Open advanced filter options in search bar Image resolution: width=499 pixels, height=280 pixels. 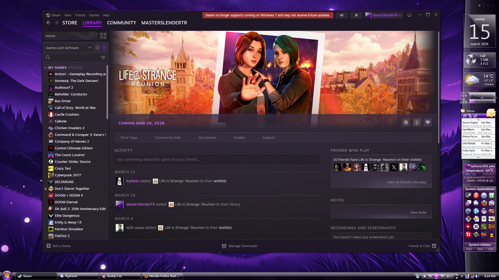103,57
